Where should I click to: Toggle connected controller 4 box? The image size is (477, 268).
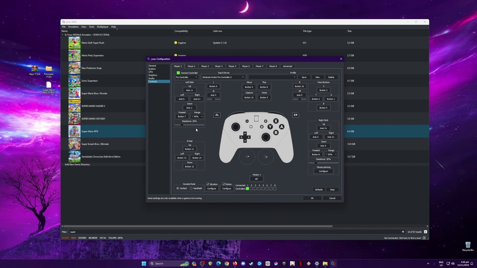259,189
